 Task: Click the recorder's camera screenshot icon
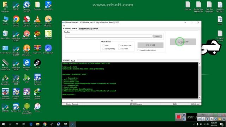tap(184, 115)
